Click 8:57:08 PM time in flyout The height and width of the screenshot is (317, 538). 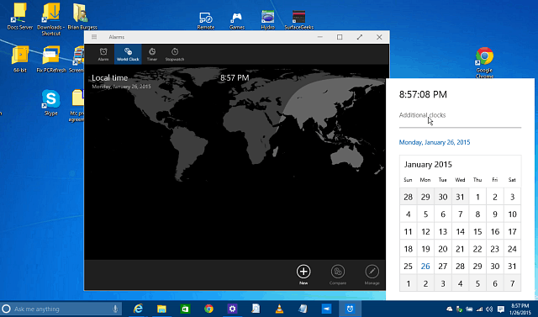click(423, 94)
